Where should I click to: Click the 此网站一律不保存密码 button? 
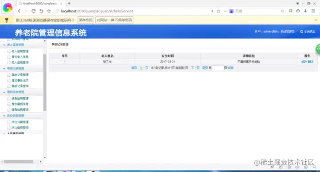pyautogui.click(x=114, y=20)
